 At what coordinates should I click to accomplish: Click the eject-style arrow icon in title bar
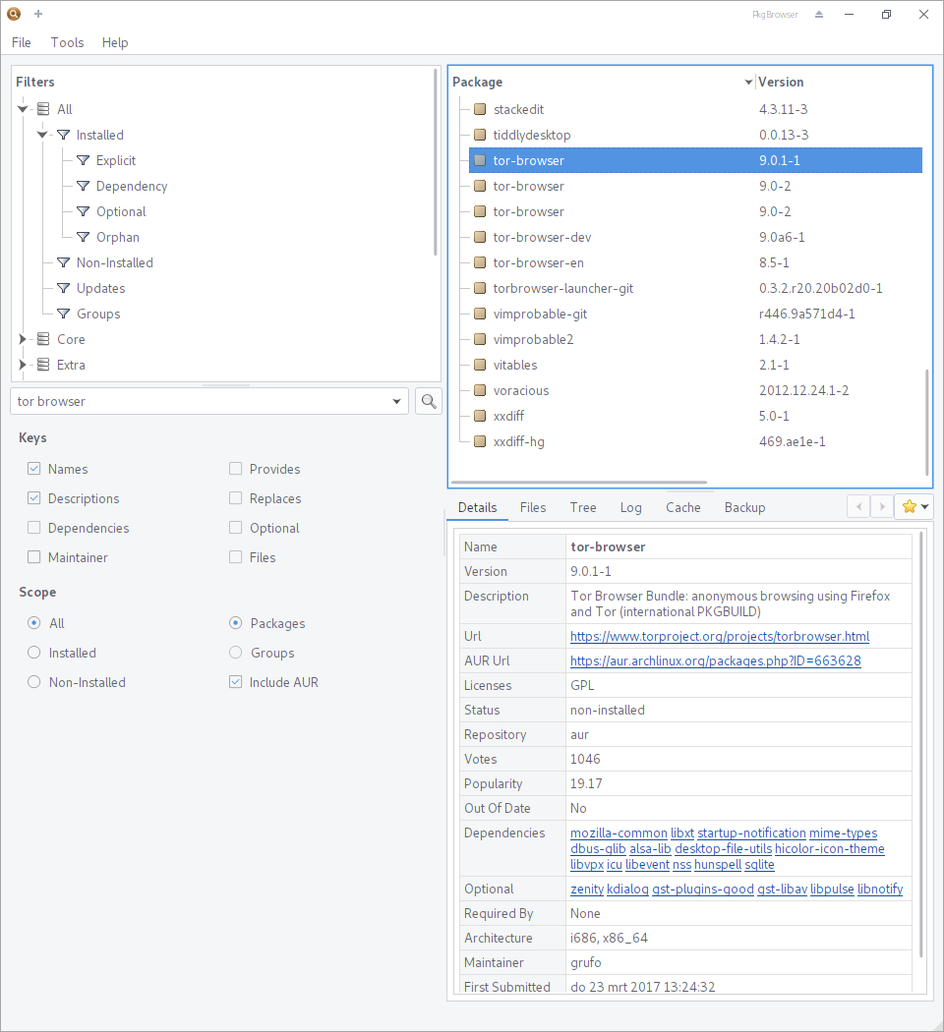819,14
